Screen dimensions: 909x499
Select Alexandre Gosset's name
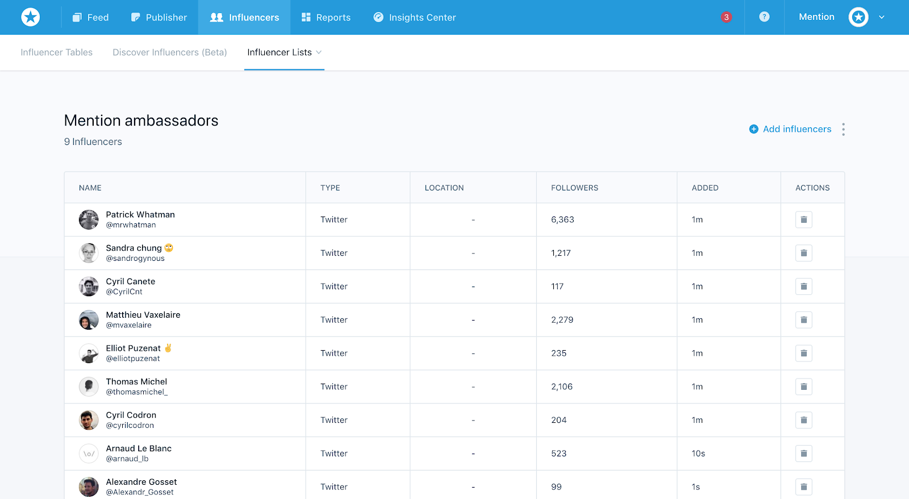click(x=141, y=482)
